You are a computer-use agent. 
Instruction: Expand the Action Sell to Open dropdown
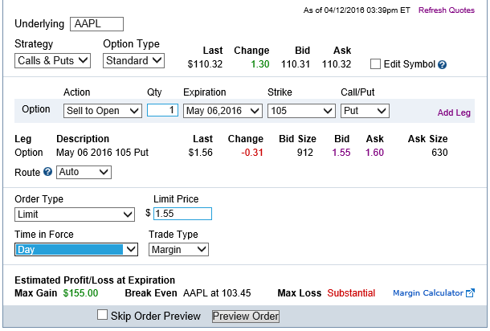(x=103, y=111)
